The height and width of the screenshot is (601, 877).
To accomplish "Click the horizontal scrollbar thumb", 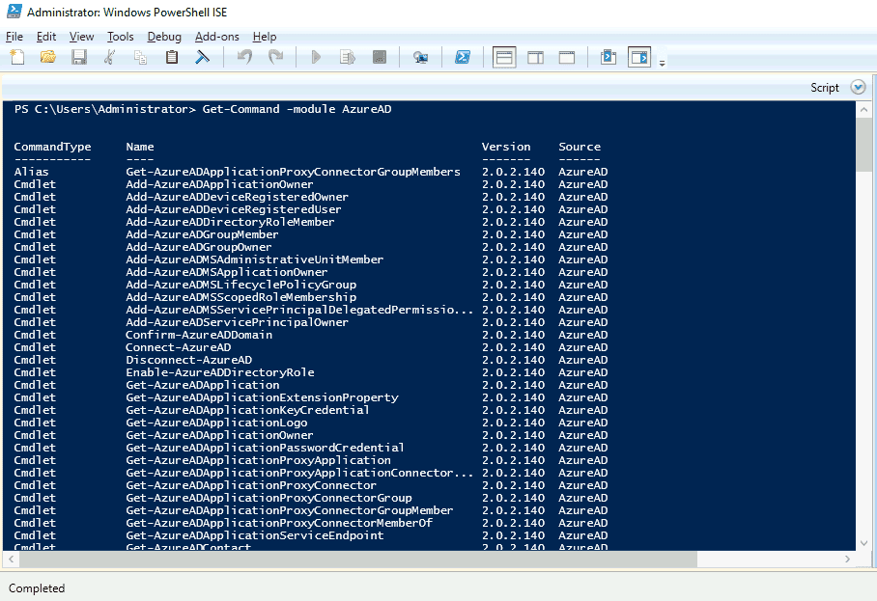I will tap(358, 559).
